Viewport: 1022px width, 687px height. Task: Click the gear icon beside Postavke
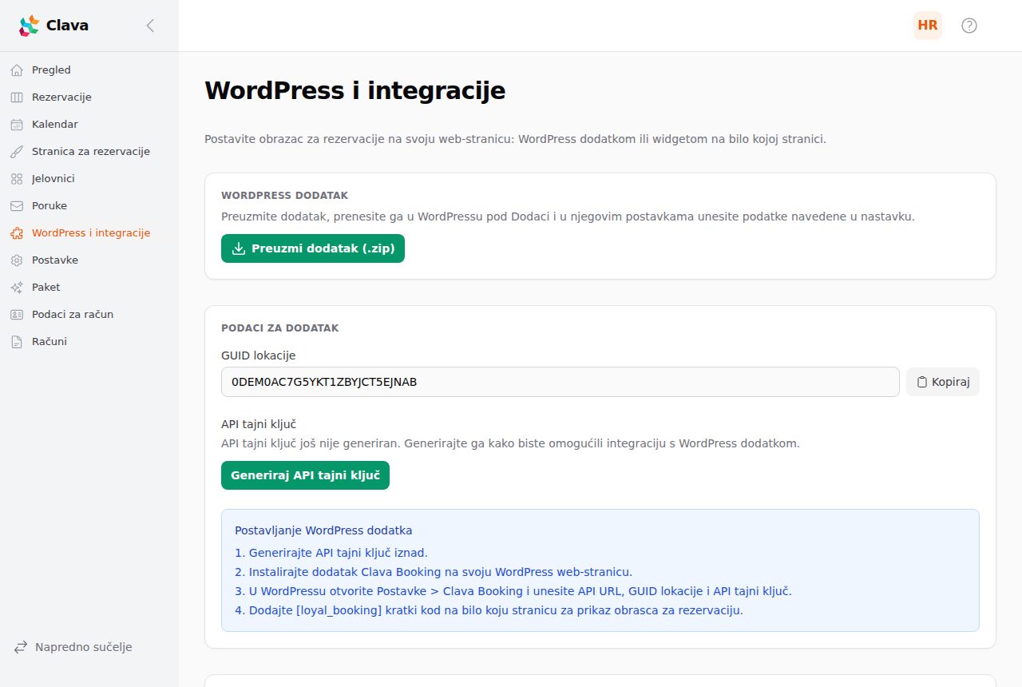17,260
